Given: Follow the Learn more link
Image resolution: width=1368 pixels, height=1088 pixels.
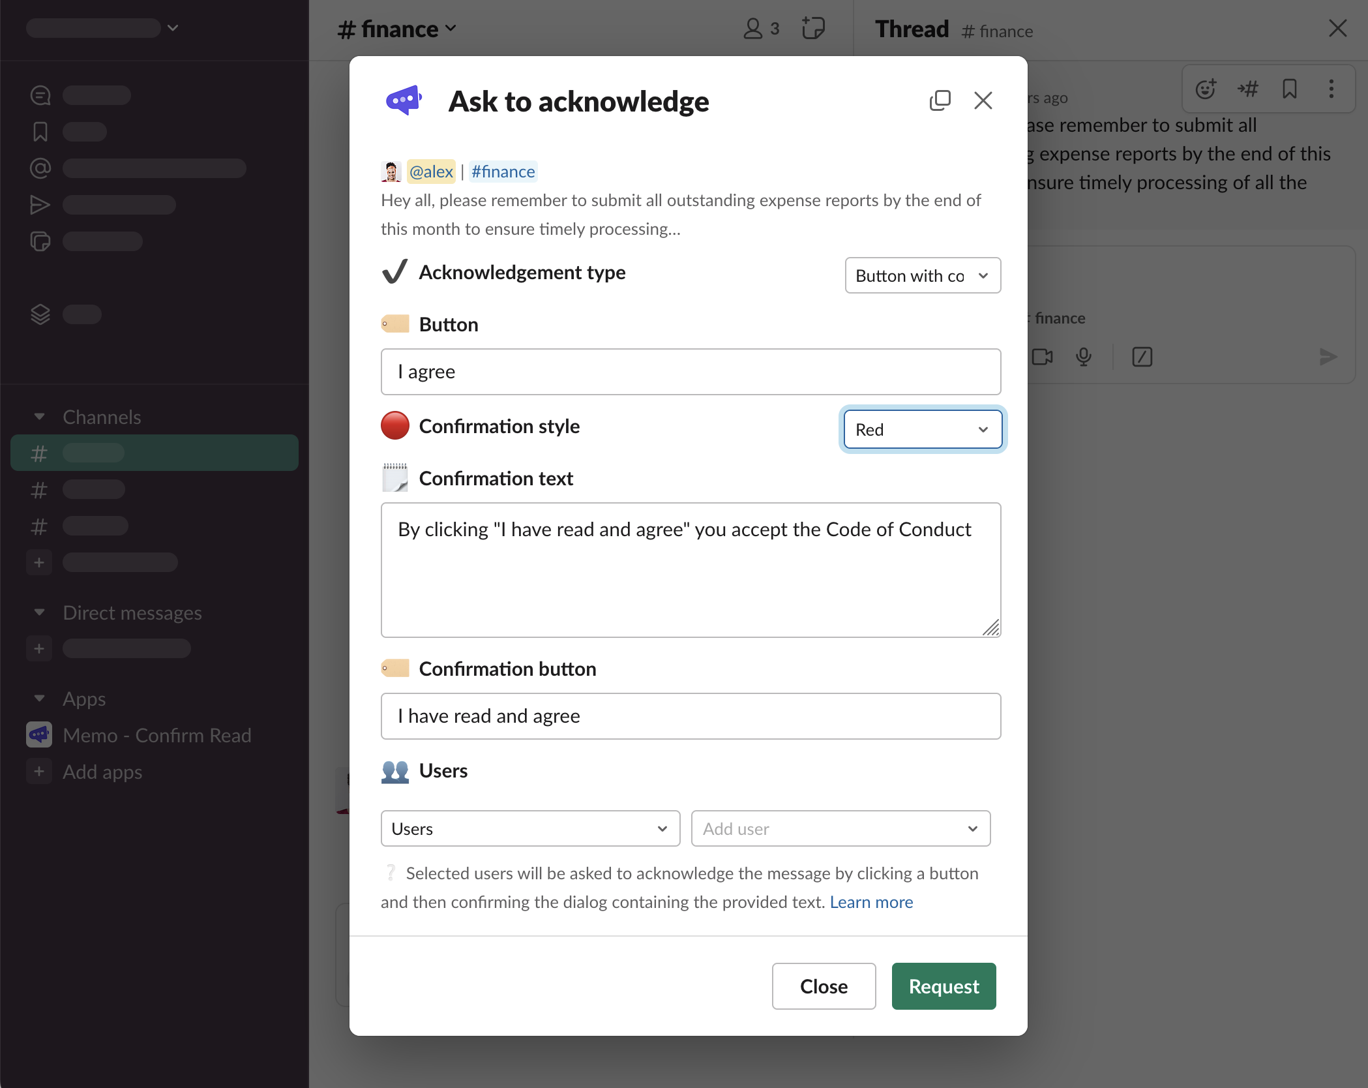Looking at the screenshot, I should [x=870, y=901].
